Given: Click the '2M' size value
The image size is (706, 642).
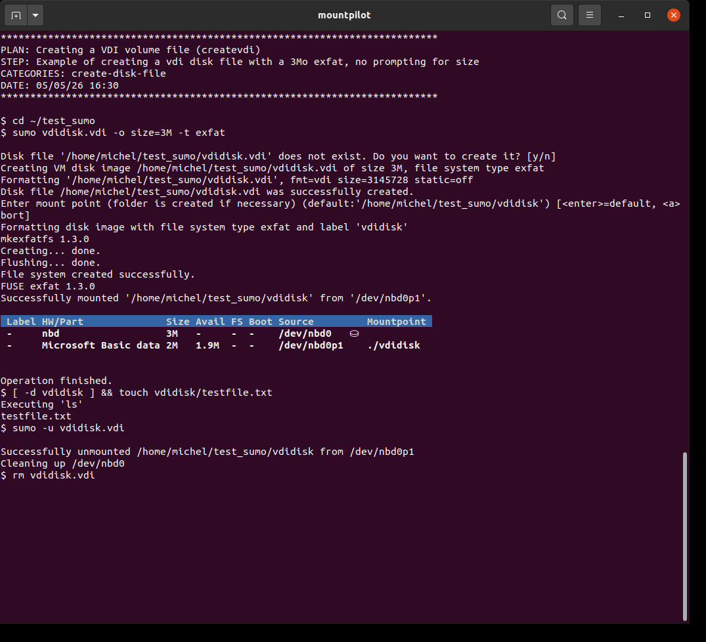Looking at the screenshot, I should point(172,345).
